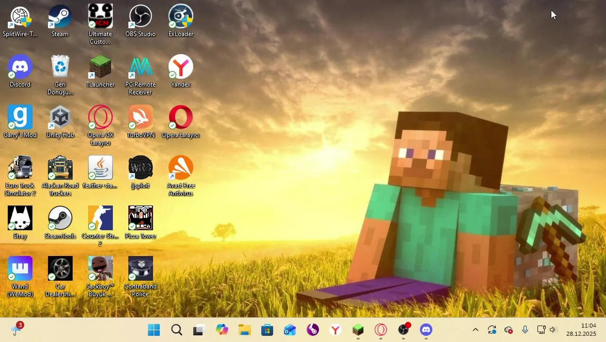This screenshot has height=342, width=606.
Task: Select the Opera GX tarayıcı desktop icon
Action: [100, 126]
